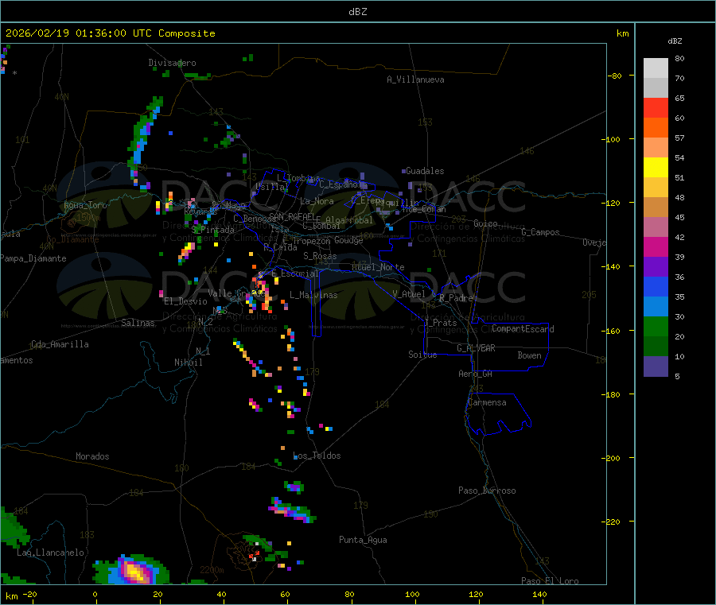The image size is (716, 605).
Task: Click the G_Campos label
Action: [540, 232]
